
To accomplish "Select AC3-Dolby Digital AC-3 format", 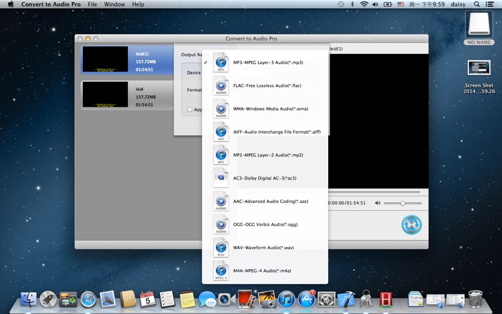I will (265, 178).
